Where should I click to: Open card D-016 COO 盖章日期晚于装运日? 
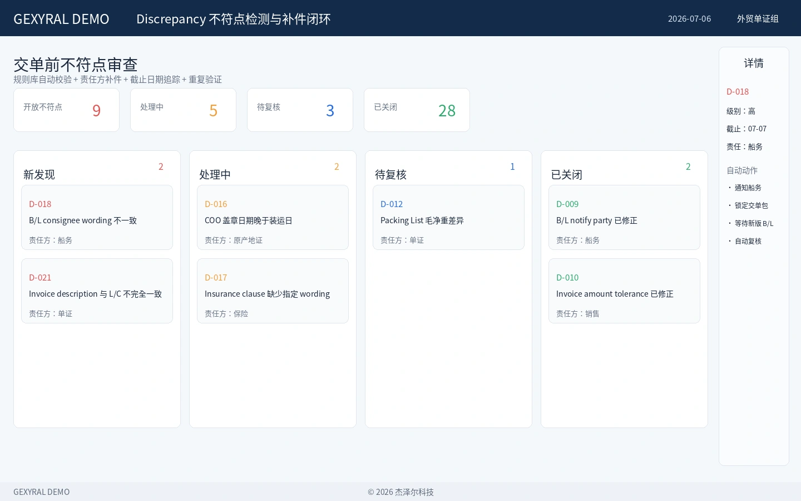coord(273,218)
